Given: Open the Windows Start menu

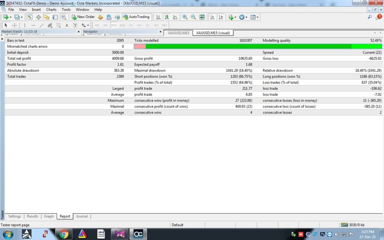Looking at the screenshot, I should click(8, 234).
